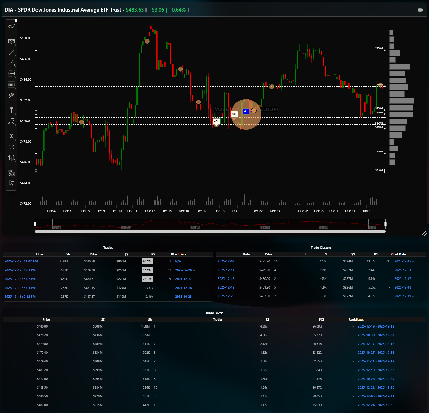Image resolution: width=429 pixels, height=413 pixels.
Task: Click the T column header in Trade Clusters
Action: point(305,254)
